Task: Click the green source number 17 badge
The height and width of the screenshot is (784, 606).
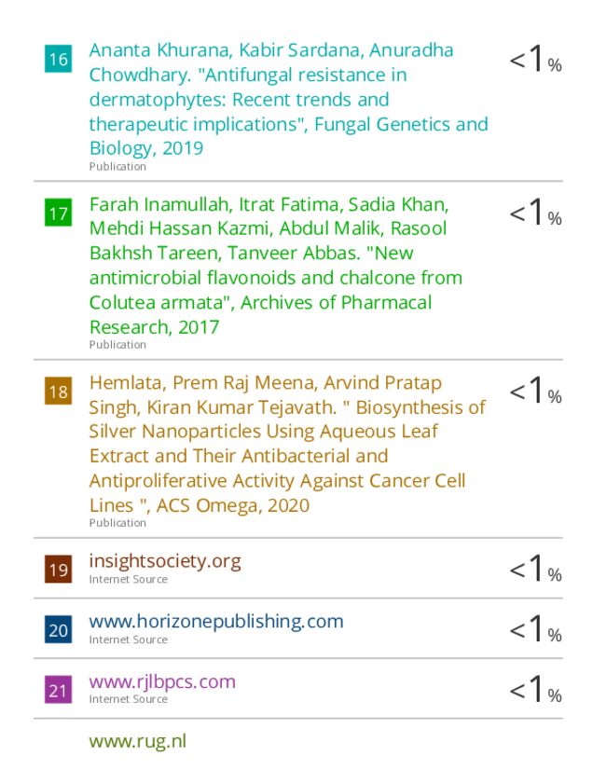Action: click(58, 213)
